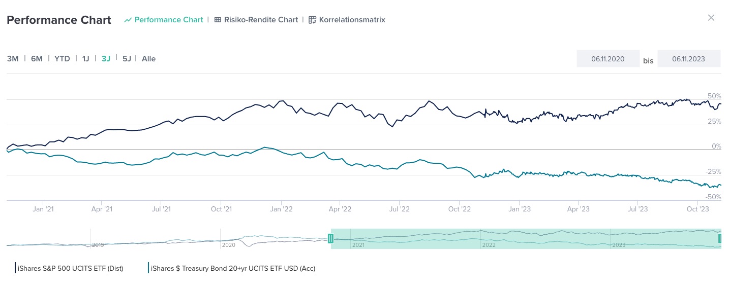Click the highlighted navigator range area
Viewport: 729px width, 290px height.
(524, 238)
